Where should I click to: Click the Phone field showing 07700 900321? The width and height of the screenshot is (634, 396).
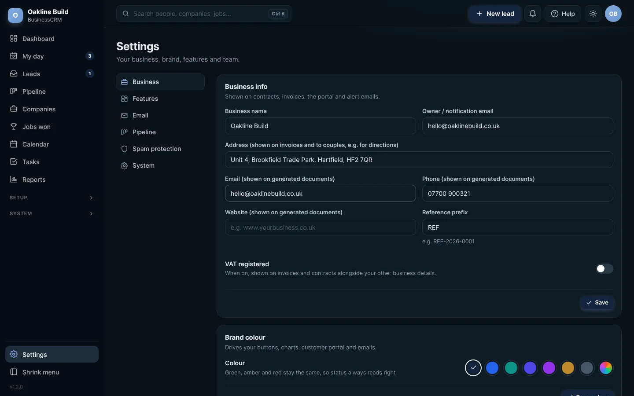518,193
